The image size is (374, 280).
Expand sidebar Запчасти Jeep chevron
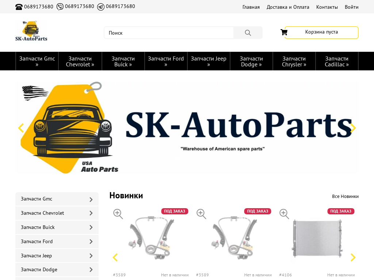coord(91,256)
